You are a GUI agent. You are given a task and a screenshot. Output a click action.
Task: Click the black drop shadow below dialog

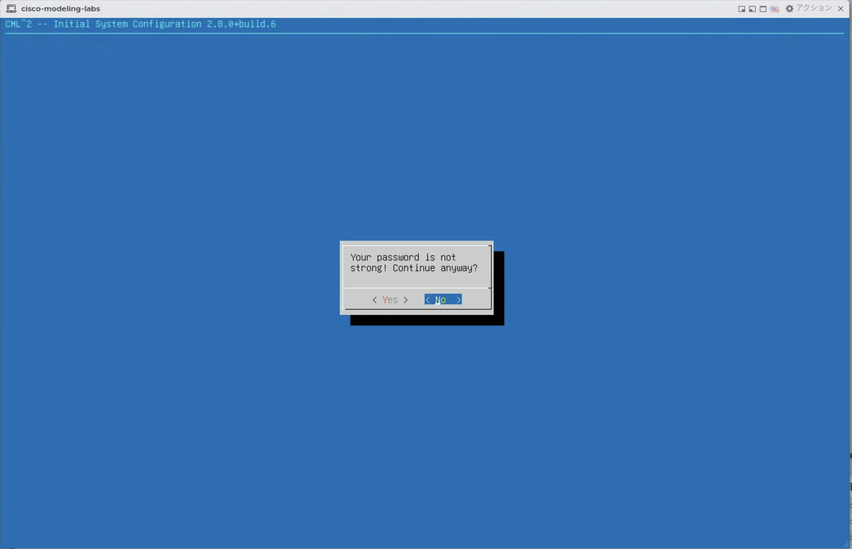(x=427, y=320)
